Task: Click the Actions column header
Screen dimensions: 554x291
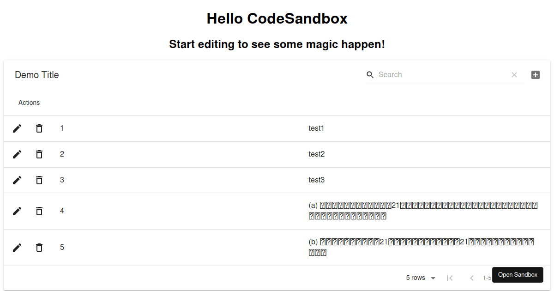Action: (x=29, y=103)
